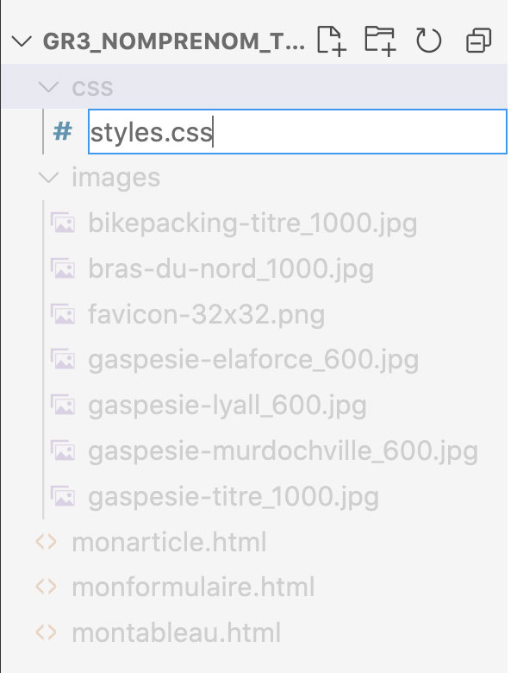Open monformulaire.html file

(193, 588)
